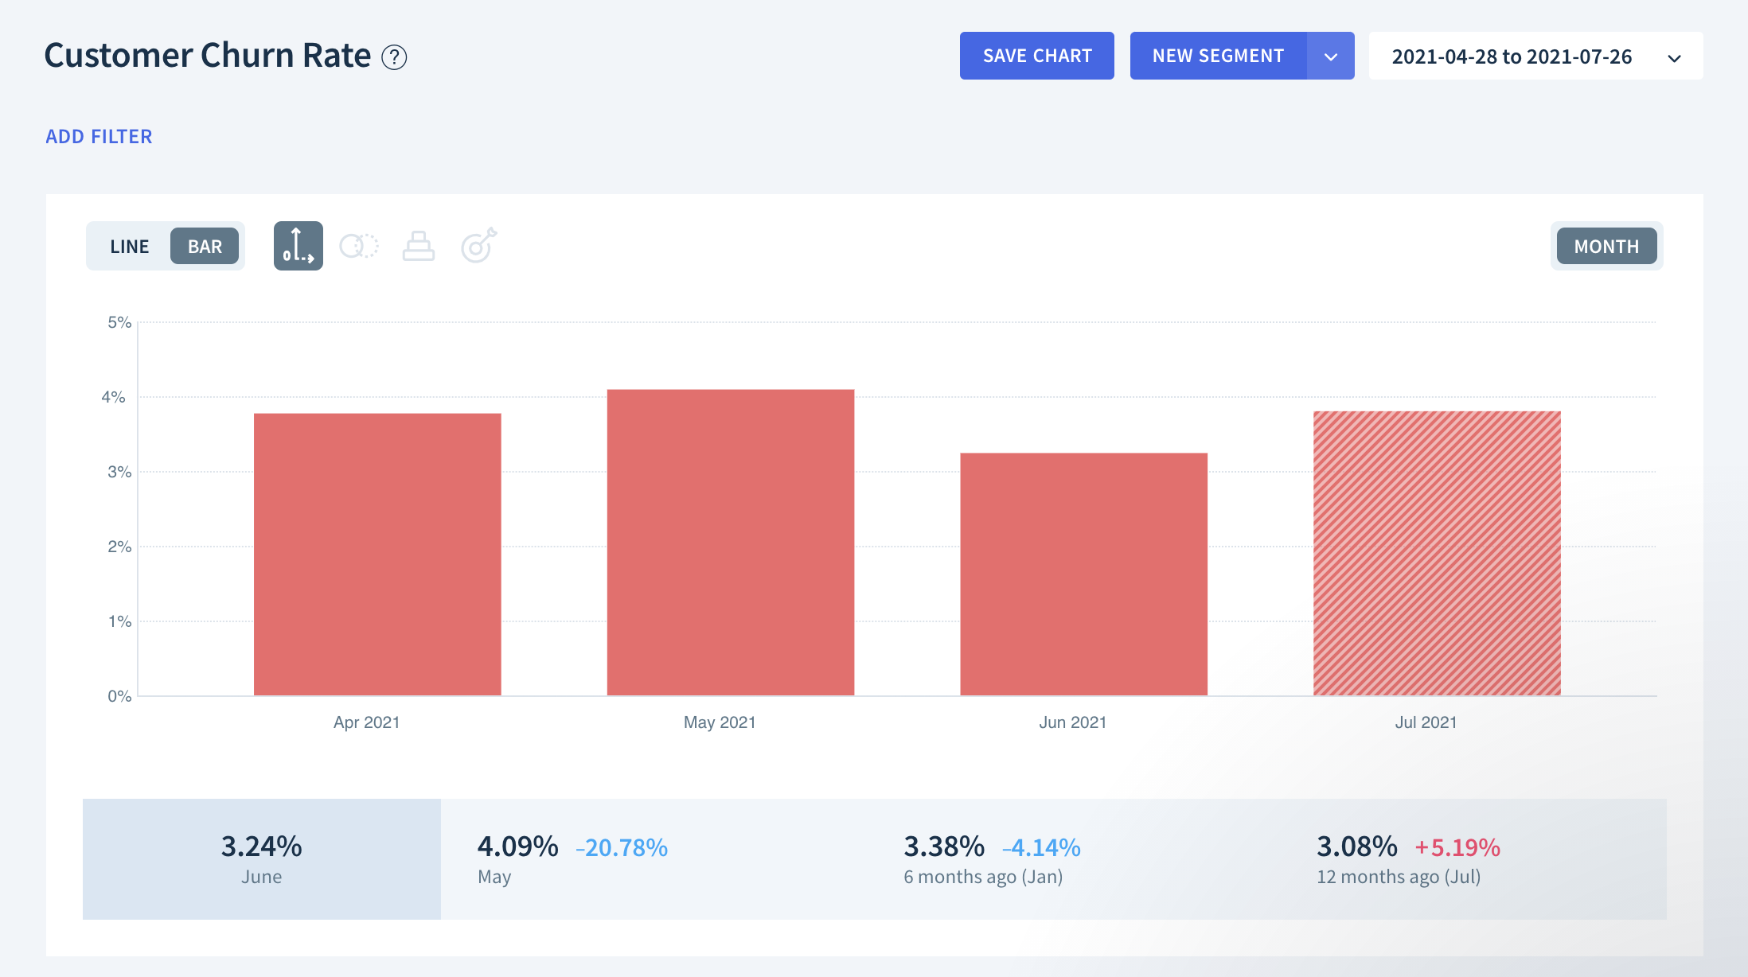
Task: Expand the New Segment dropdown arrow
Action: click(x=1330, y=56)
